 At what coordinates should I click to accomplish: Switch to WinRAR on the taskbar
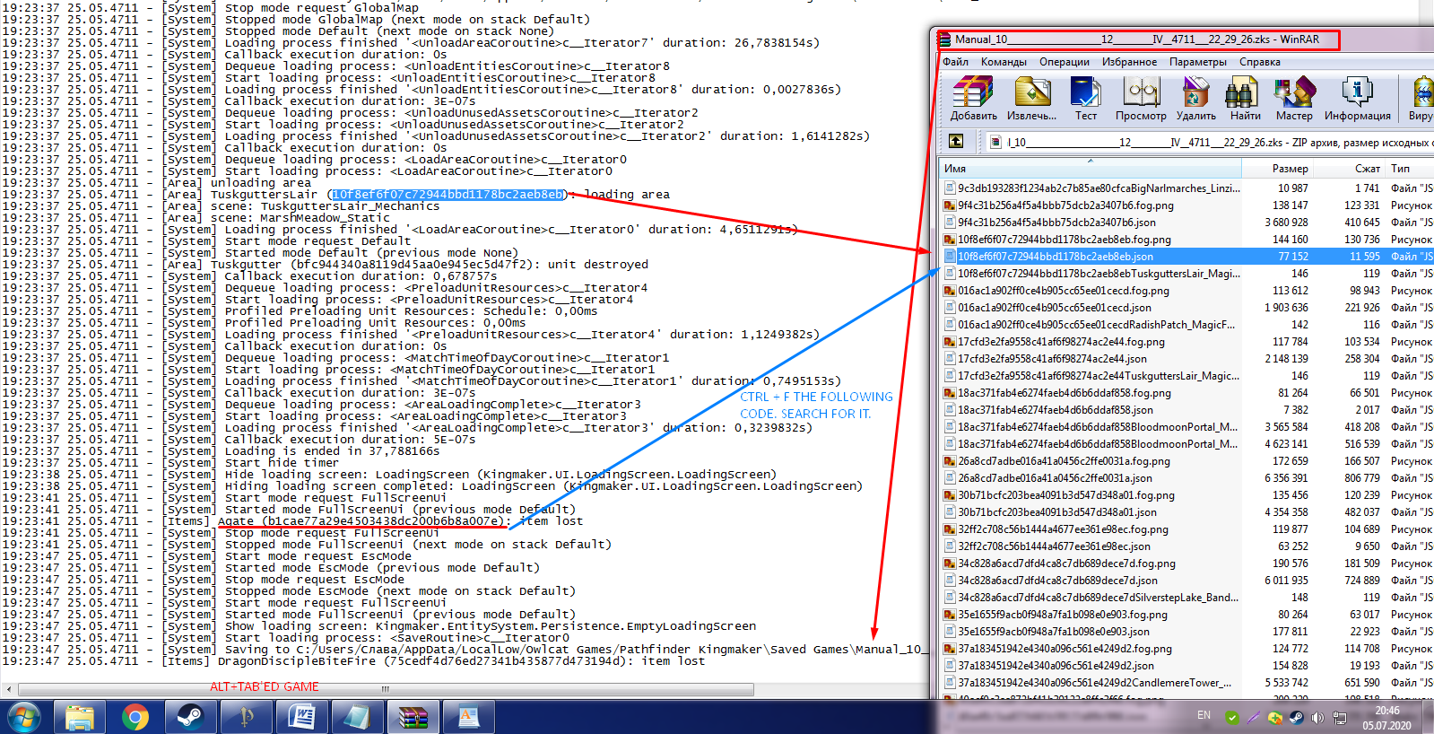pyautogui.click(x=413, y=718)
